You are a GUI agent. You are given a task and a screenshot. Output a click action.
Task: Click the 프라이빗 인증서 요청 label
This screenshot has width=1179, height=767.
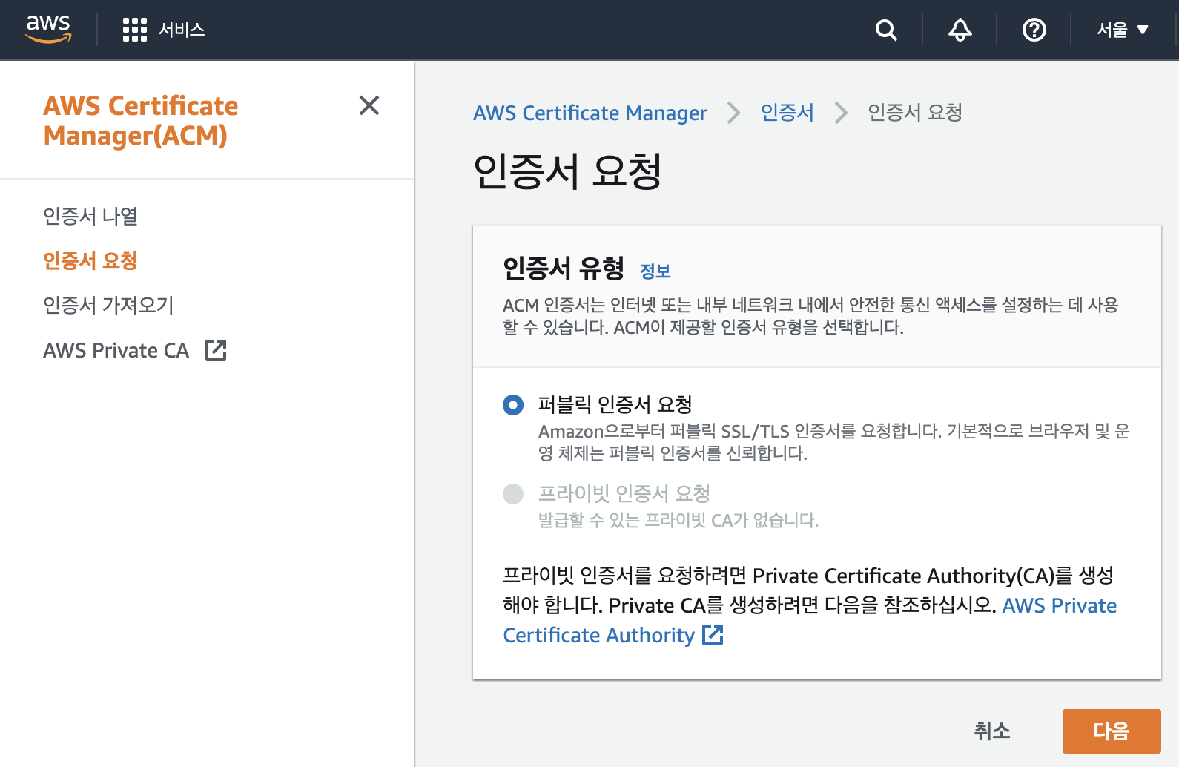(x=624, y=493)
